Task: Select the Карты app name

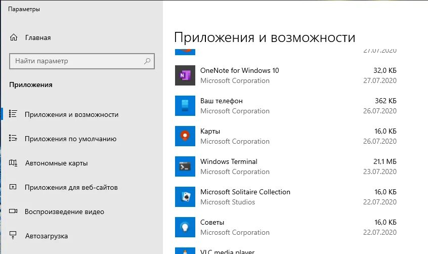Action: [x=210, y=131]
